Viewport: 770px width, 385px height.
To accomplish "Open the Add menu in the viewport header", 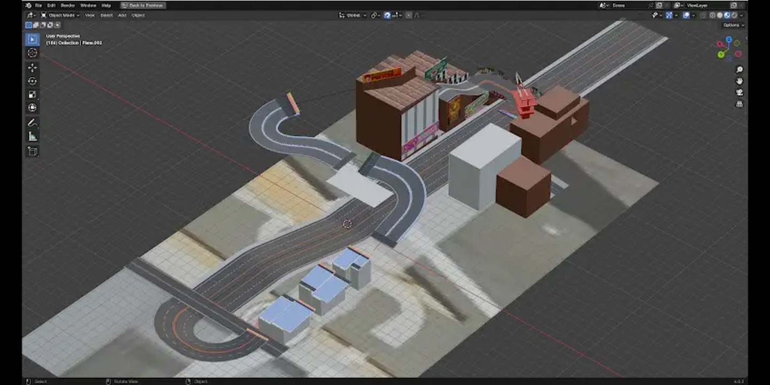I will pos(121,15).
